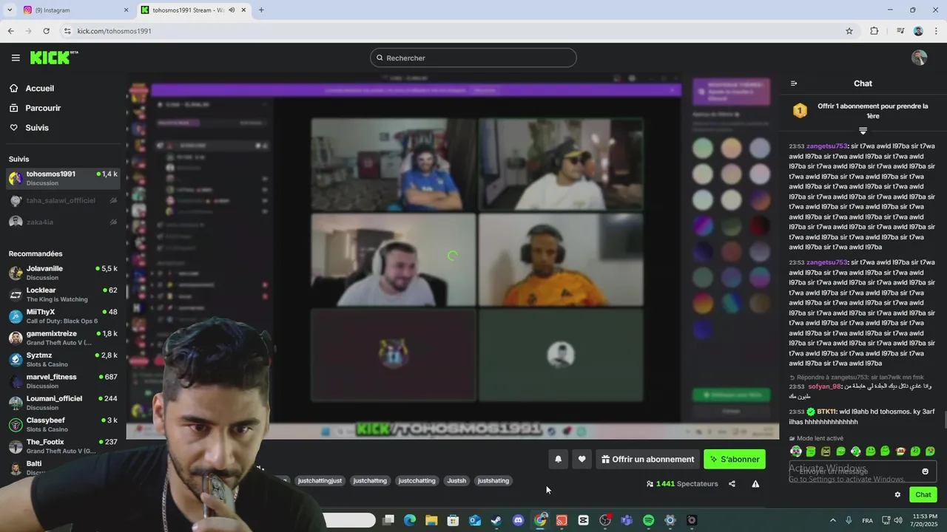
Task: Open Chrome extensions puzzle icon
Action: tap(874, 31)
